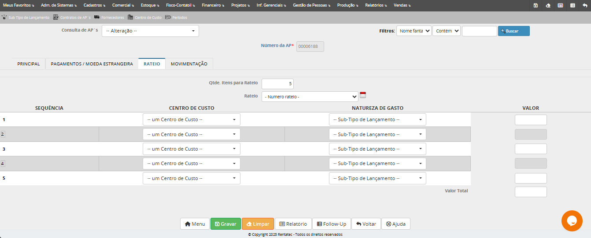591x238 pixels.
Task: Switch to the MOVIMENTAÇÃO tab
Action: click(189, 64)
